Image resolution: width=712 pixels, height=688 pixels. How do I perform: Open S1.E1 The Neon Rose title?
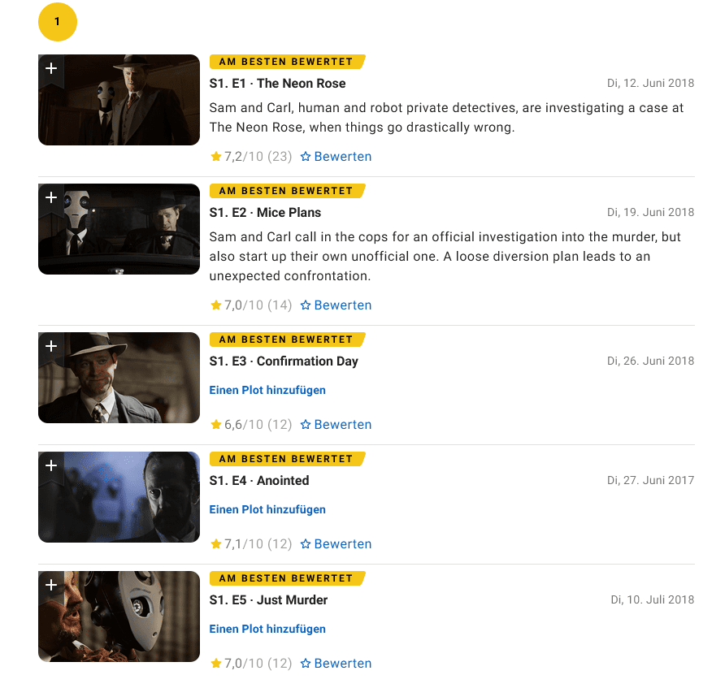[x=277, y=84]
